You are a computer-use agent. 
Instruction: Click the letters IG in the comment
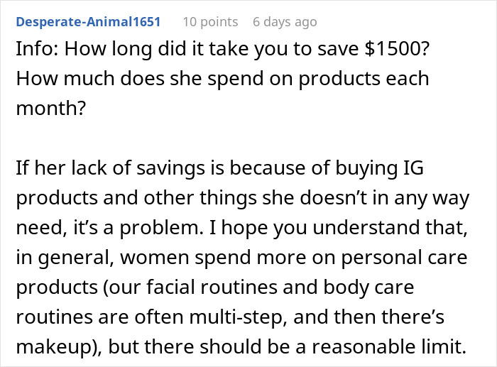pyautogui.click(x=413, y=168)
